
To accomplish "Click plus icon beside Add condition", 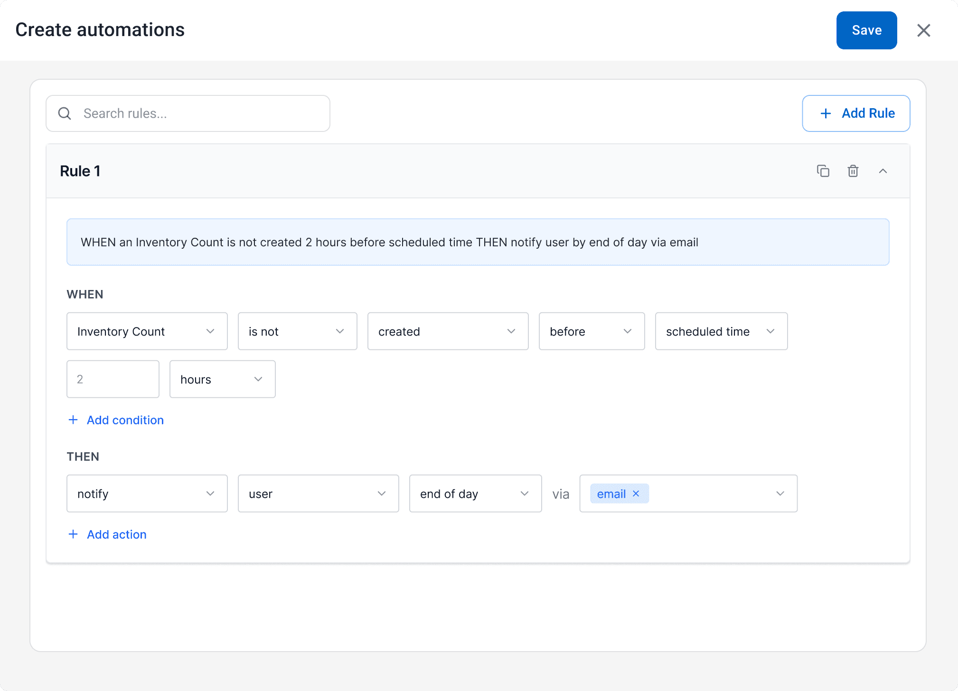I will click(x=73, y=420).
